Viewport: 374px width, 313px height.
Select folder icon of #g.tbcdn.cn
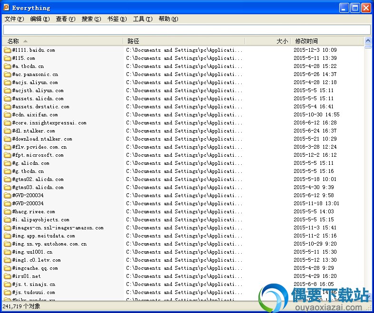pyautogui.click(x=8, y=171)
